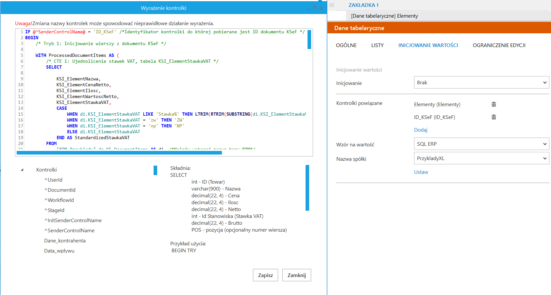Remove the ID_KSeF linked control
551x295 pixels.
coord(493,117)
